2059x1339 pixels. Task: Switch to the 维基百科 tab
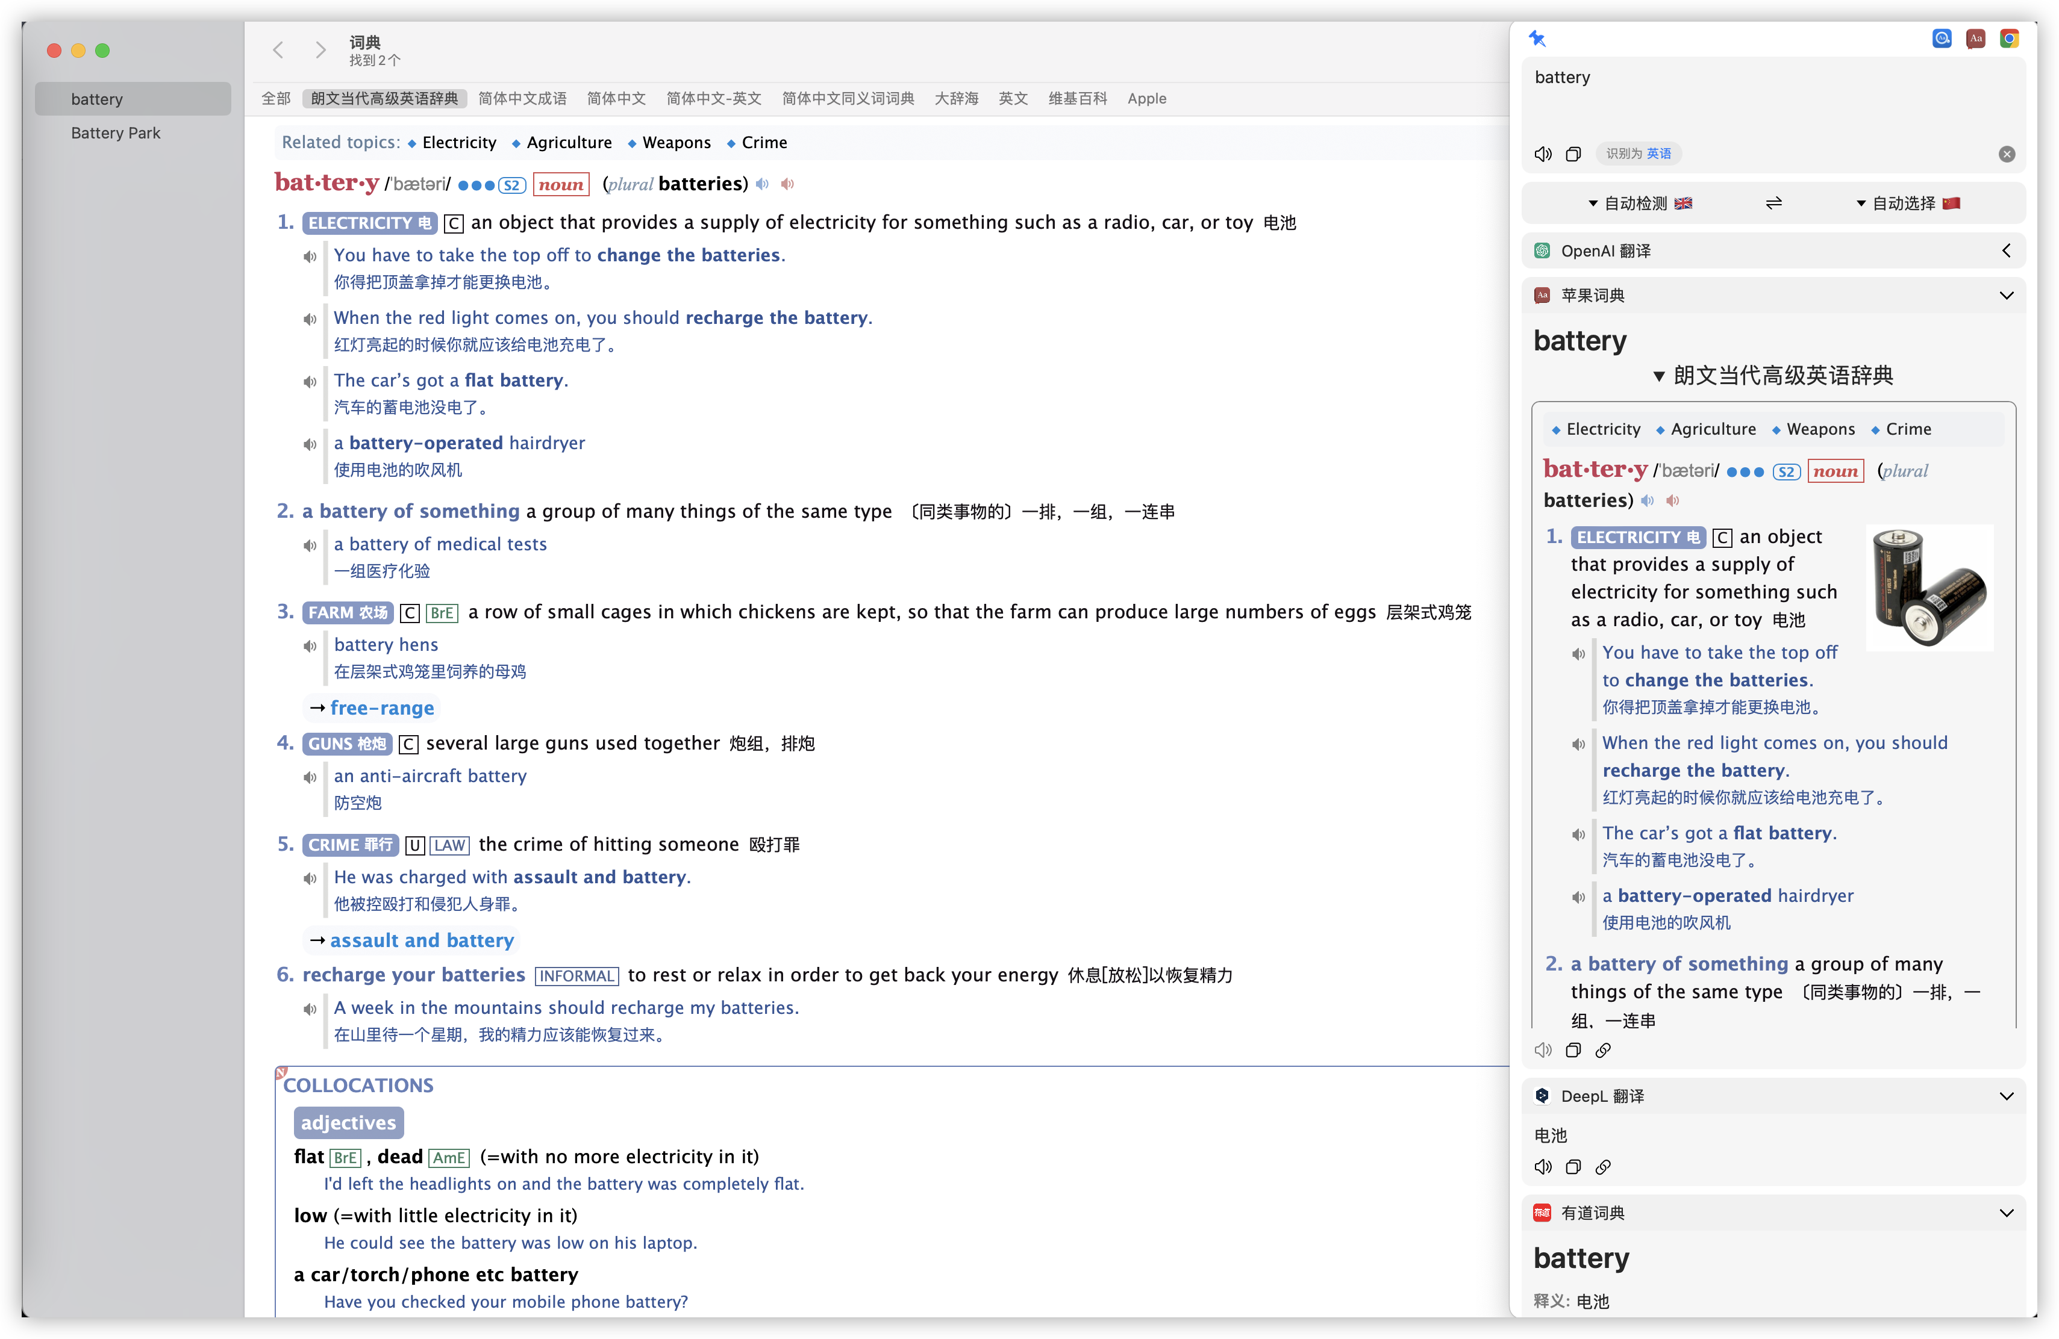tap(1076, 99)
